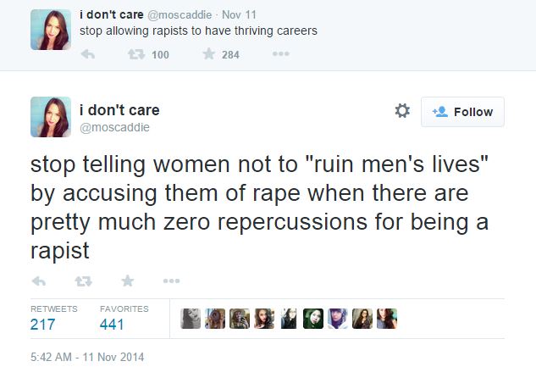Open the top tweet's profile picture
This screenshot has height=389, width=536.
pyautogui.click(x=51, y=30)
